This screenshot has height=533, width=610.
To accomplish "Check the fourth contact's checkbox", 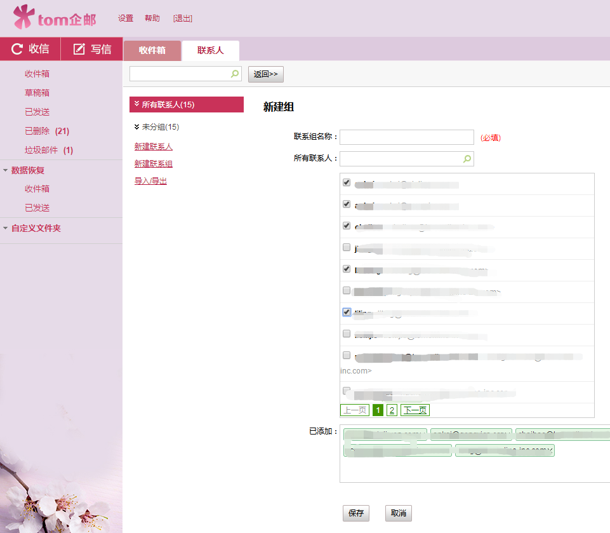I will pyautogui.click(x=347, y=247).
